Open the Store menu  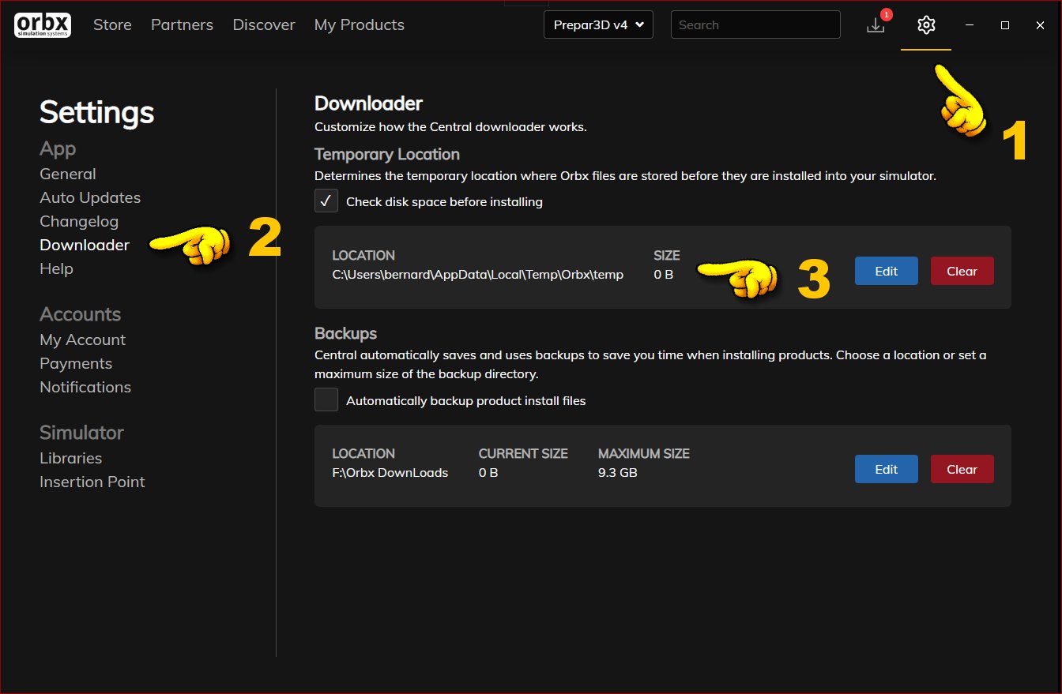pos(112,24)
